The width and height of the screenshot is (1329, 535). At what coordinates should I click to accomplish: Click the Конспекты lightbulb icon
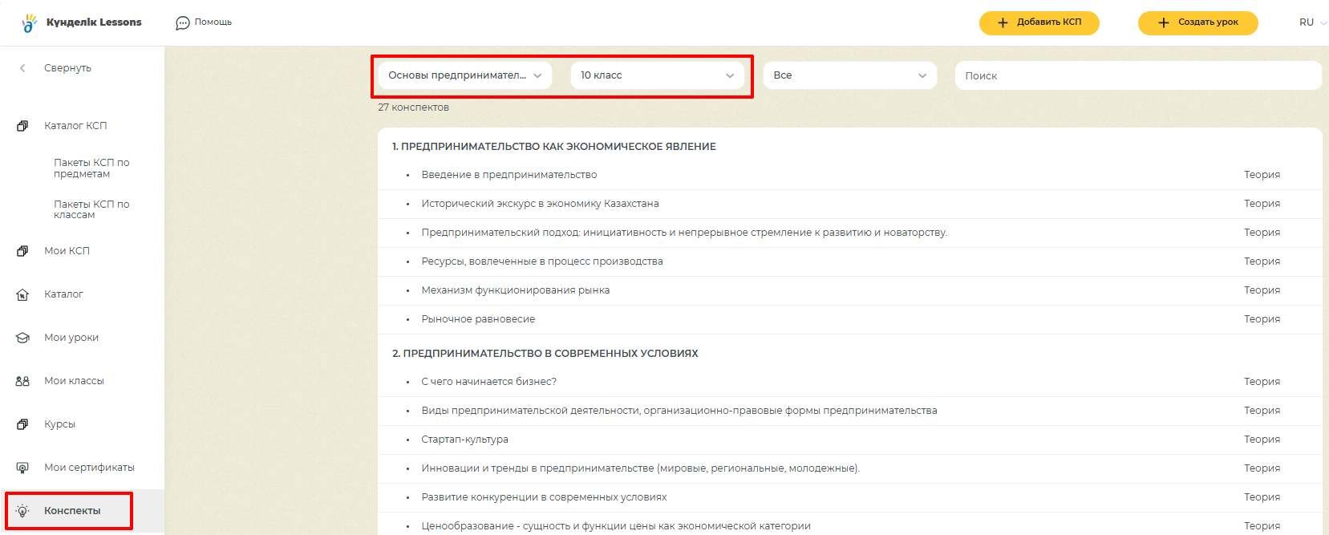pyautogui.click(x=22, y=511)
